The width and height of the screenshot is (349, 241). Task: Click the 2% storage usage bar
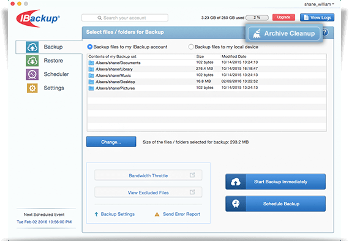257,17
